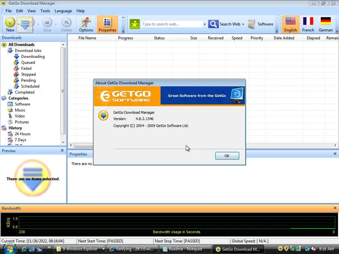Image resolution: width=339 pixels, height=254 pixels.
Task: Open Internet Explorer quick launch icon
Action: pos(24,249)
